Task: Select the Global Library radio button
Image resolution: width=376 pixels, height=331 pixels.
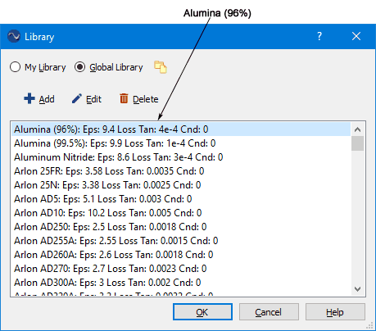Action: coord(79,67)
